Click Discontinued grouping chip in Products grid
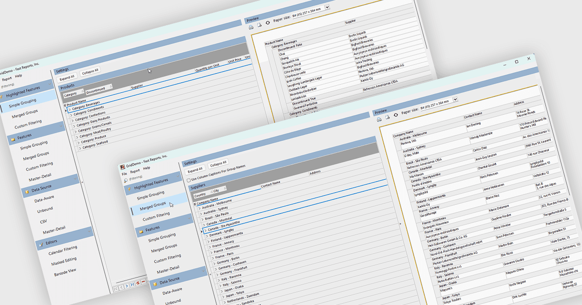Screen dimensions: 582x305 (x=98, y=90)
